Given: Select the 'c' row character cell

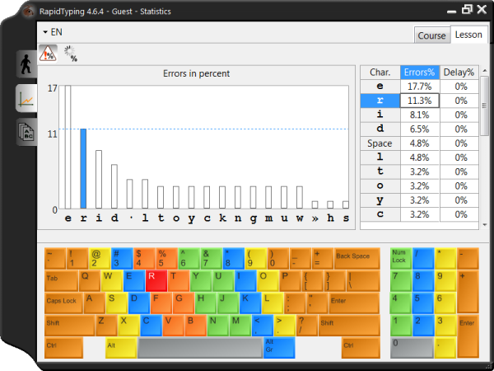Looking at the screenshot, I should click(380, 214).
